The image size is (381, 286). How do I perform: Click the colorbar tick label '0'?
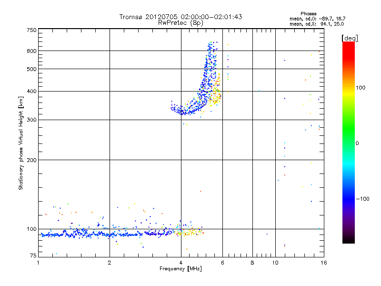tap(357, 143)
